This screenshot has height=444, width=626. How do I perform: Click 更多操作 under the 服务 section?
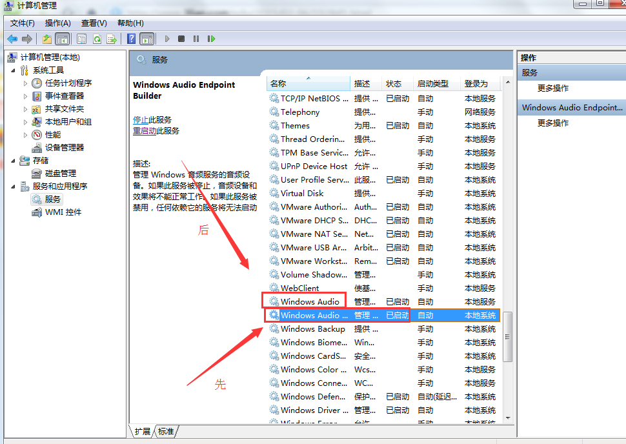click(553, 88)
